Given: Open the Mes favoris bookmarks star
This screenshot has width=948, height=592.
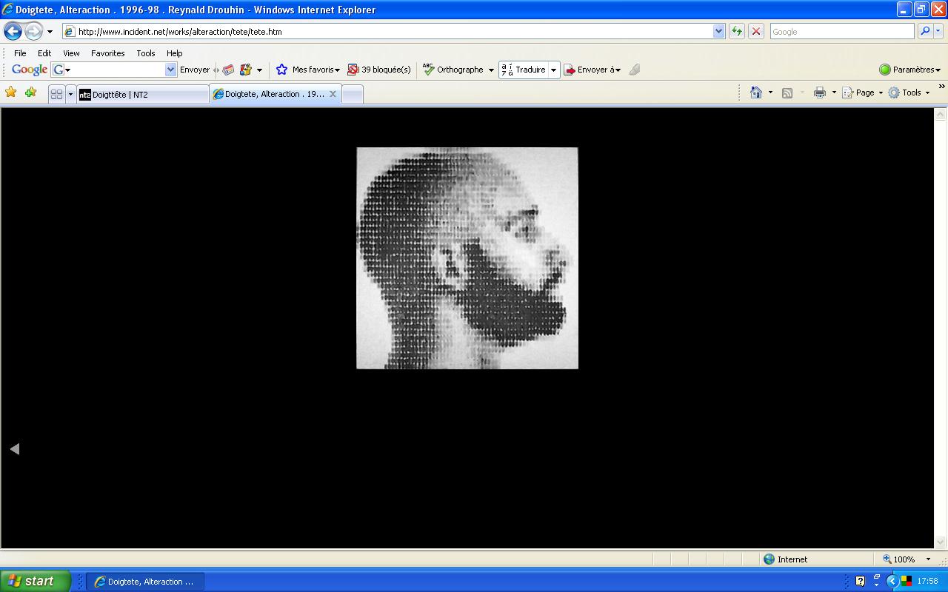Looking at the screenshot, I should (307, 70).
